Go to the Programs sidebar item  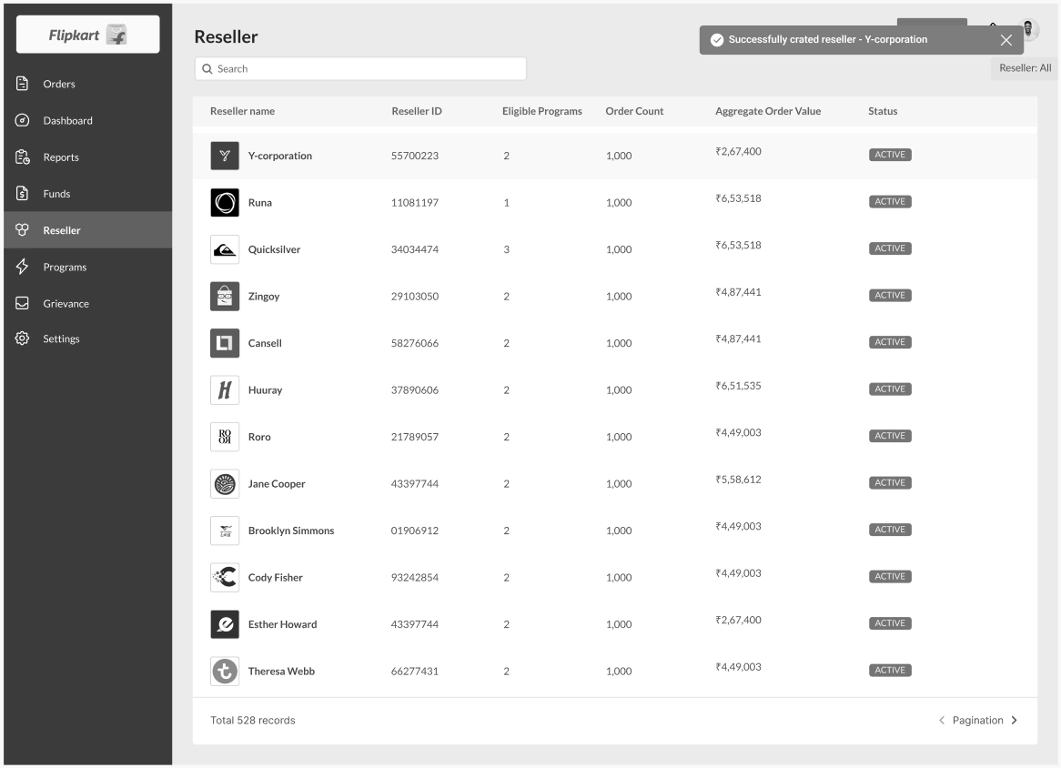tap(88, 267)
